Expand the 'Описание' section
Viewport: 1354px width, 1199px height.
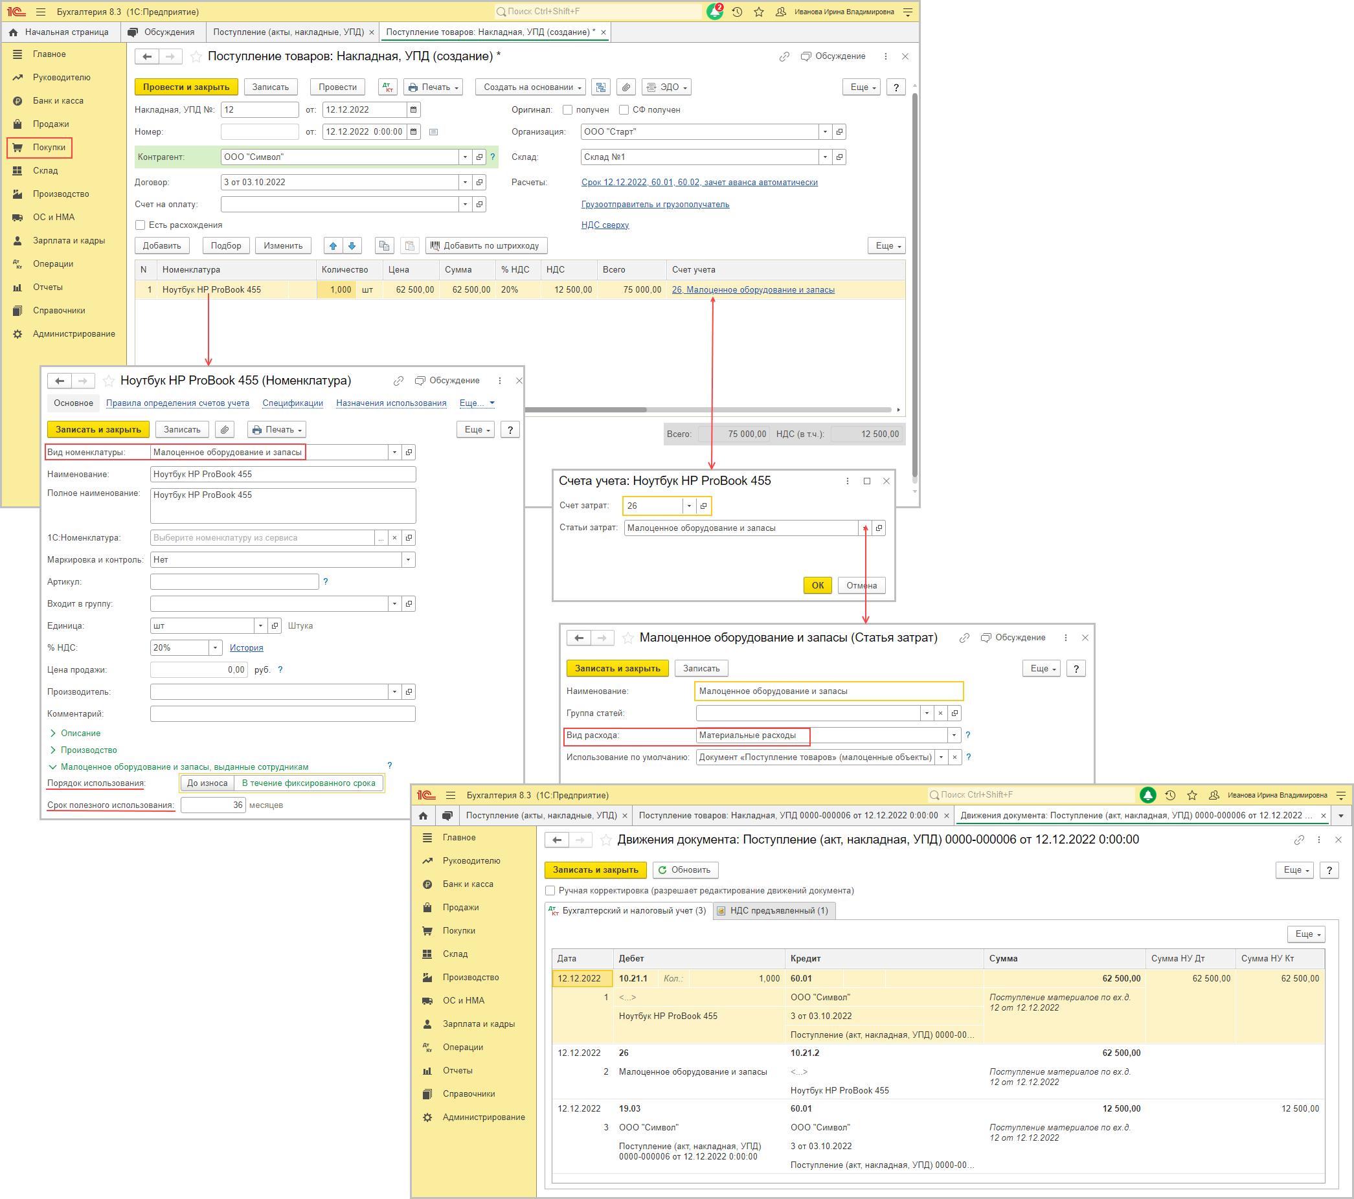coord(80,733)
